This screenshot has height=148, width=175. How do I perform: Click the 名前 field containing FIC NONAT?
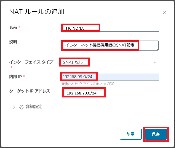[x=110, y=28]
